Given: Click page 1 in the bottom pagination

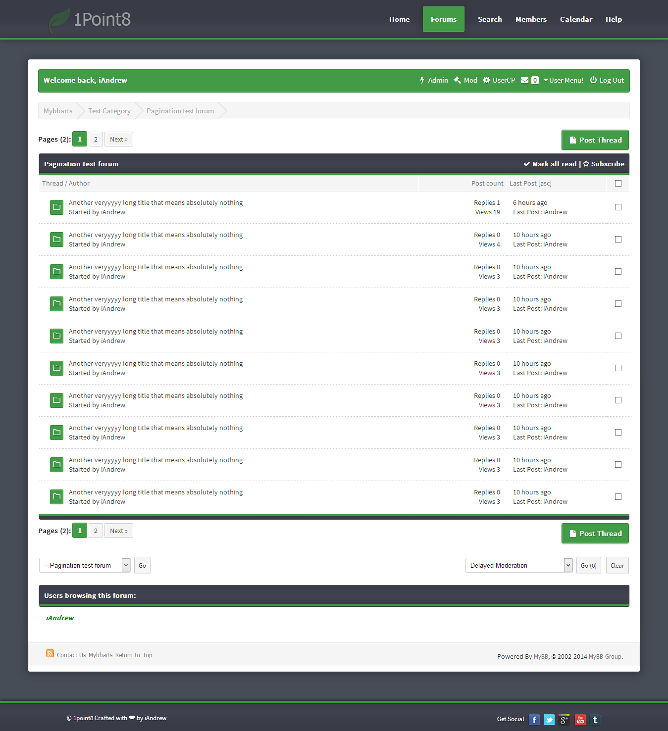Looking at the screenshot, I should coord(80,531).
